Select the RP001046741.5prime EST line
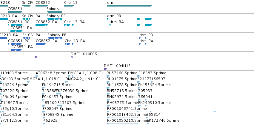 pos(161,111)
